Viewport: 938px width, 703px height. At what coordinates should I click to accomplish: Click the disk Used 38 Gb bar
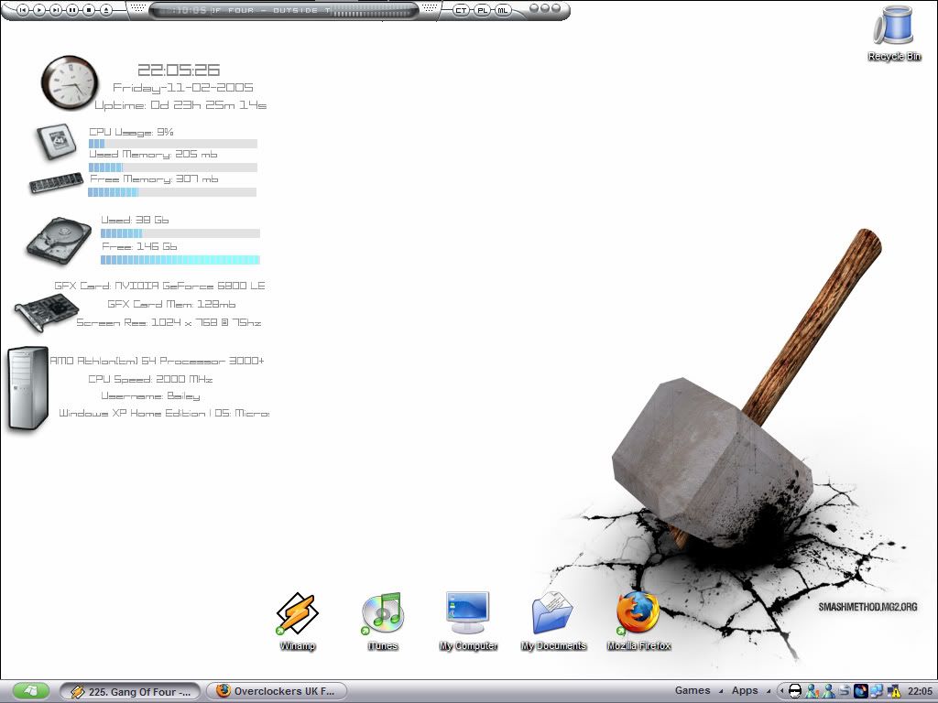[x=180, y=233]
